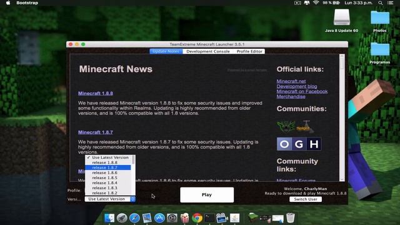Click the Play button
The image size is (400, 225).
tap(207, 195)
